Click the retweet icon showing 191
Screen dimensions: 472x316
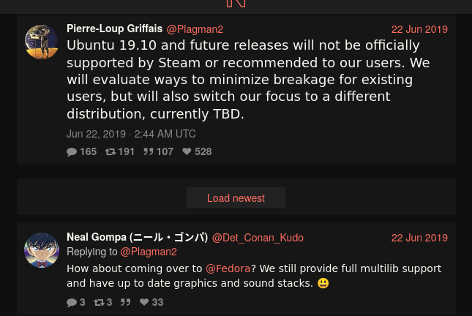(x=110, y=151)
